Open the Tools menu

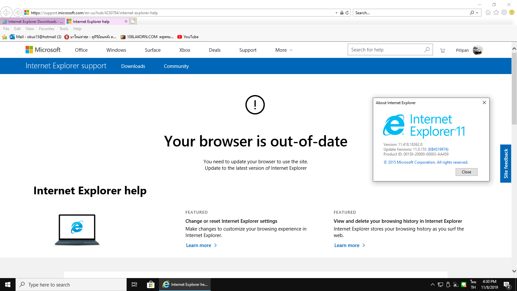pyautogui.click(x=64, y=29)
